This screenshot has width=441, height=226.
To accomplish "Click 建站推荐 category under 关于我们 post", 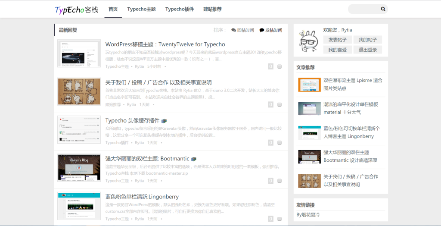I will (113, 104).
